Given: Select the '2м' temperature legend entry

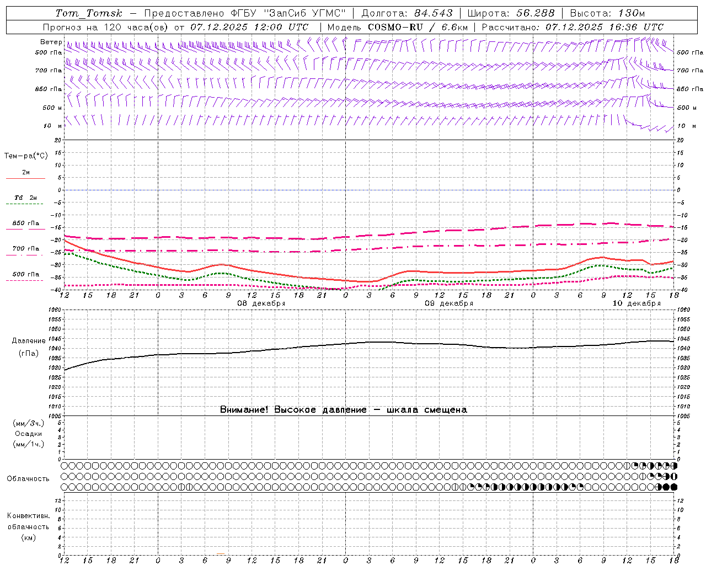Looking at the screenshot, I should [x=26, y=172].
